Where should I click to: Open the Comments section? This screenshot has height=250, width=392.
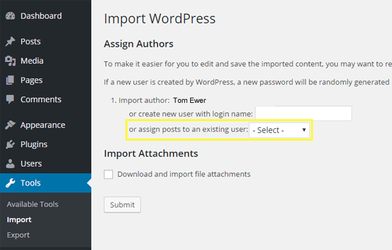(41, 100)
